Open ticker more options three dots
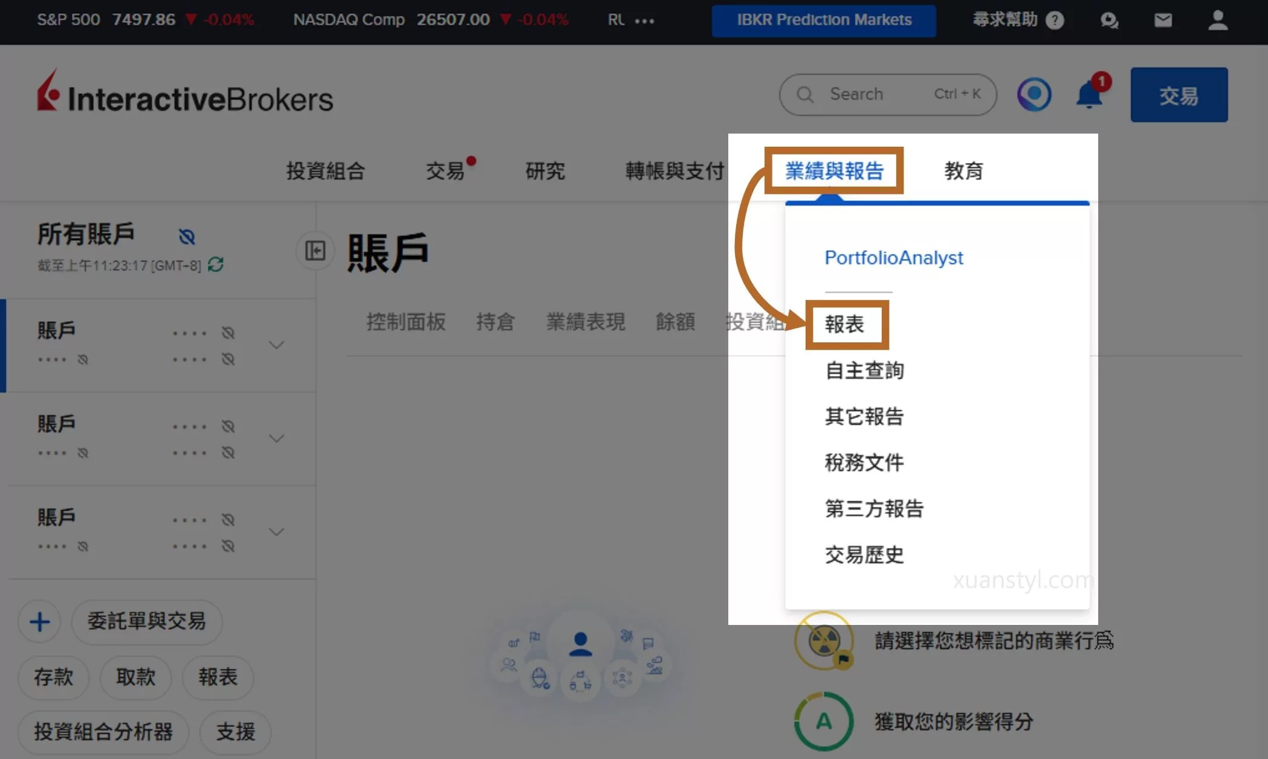The image size is (1268, 759). point(644,21)
